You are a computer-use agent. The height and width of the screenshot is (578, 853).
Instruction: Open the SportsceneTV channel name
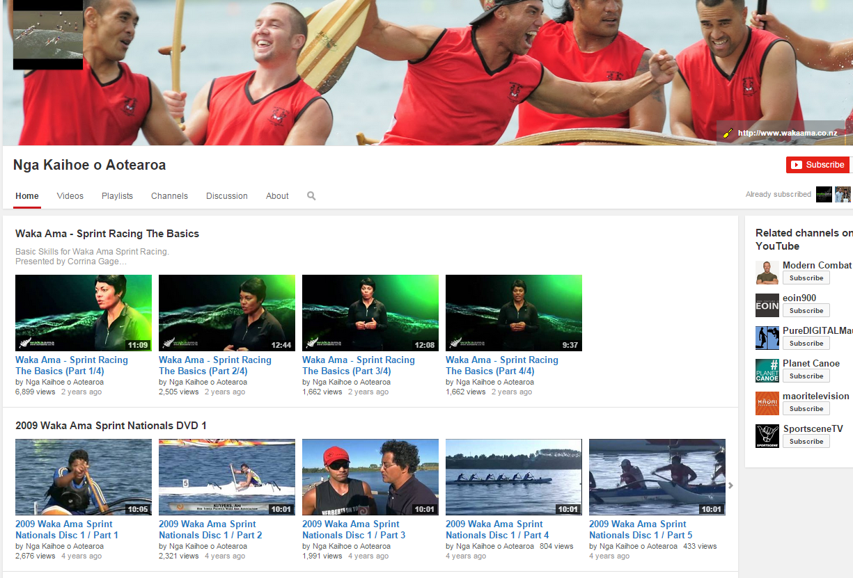813,428
